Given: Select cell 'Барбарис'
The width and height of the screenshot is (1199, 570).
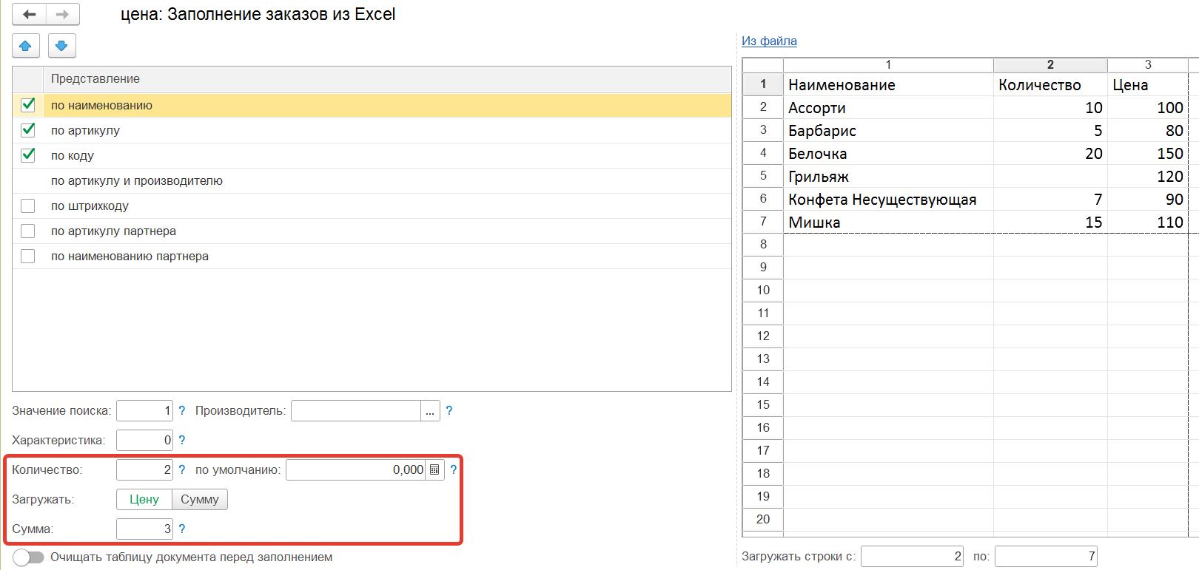Looking at the screenshot, I should click(x=888, y=131).
